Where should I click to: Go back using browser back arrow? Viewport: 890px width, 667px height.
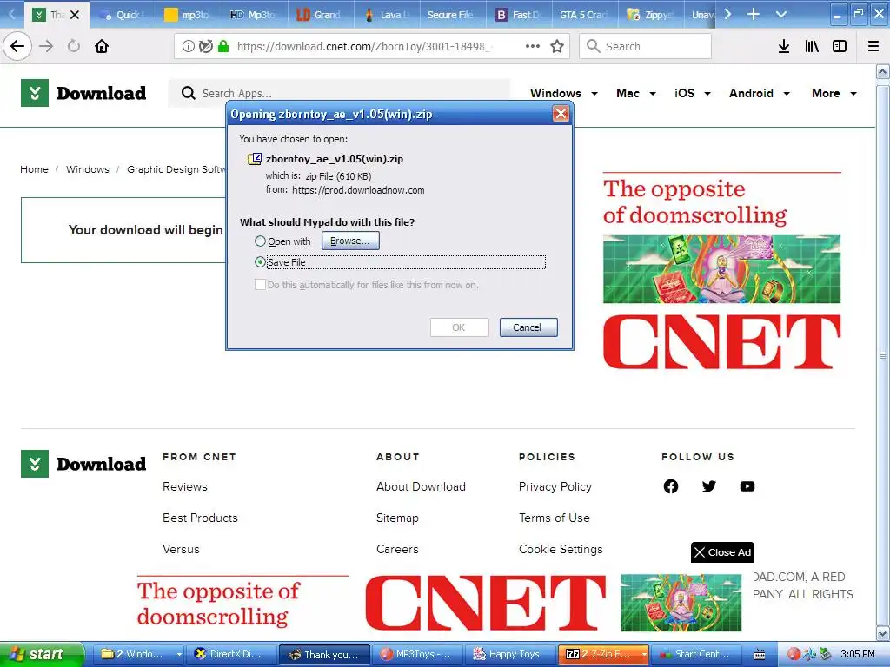coord(17,46)
